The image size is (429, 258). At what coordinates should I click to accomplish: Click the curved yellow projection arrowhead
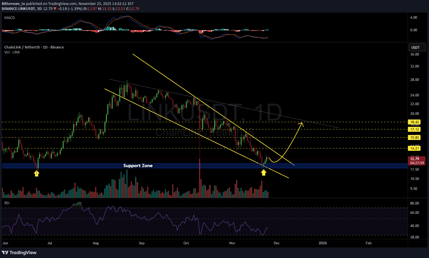point(302,124)
